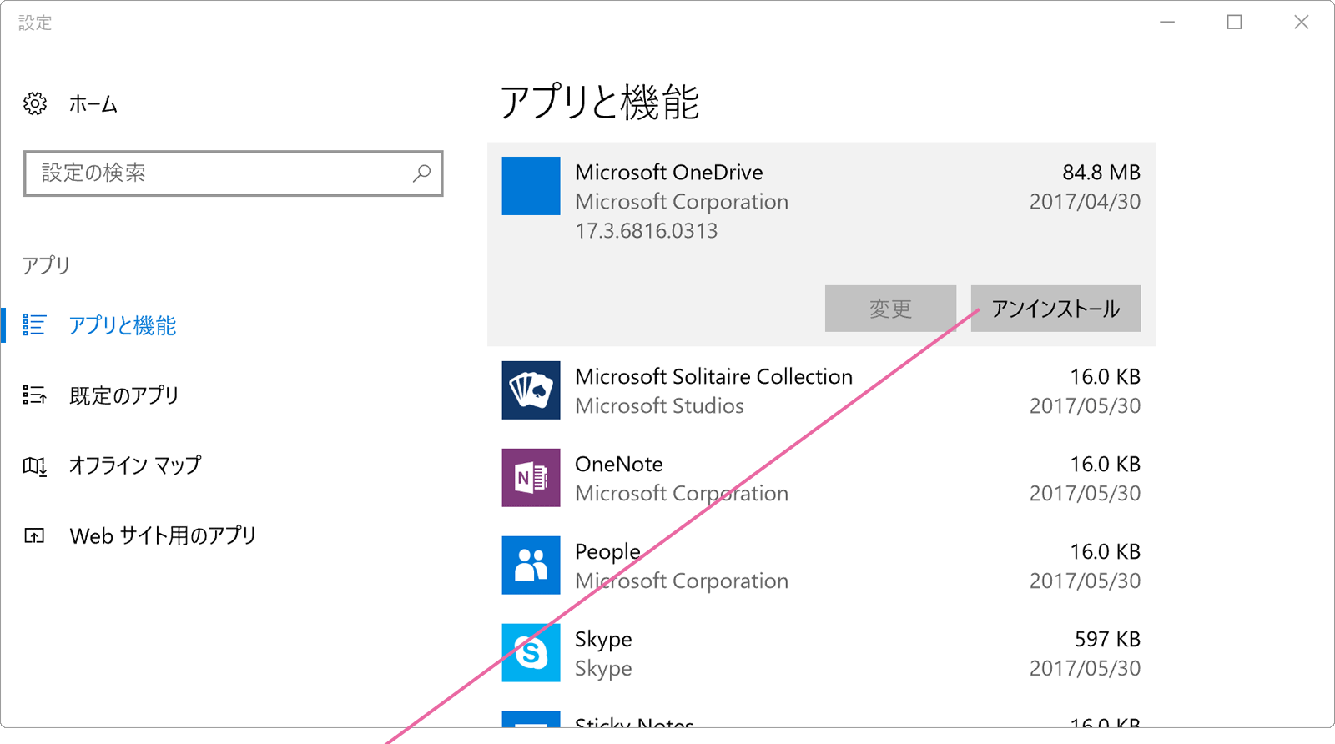Click the People app icon
The image size is (1335, 744).
531,566
